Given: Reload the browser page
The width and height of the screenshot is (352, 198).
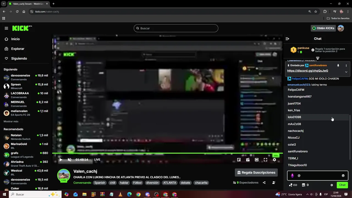Looking at the screenshot, I should [x=17, y=12].
